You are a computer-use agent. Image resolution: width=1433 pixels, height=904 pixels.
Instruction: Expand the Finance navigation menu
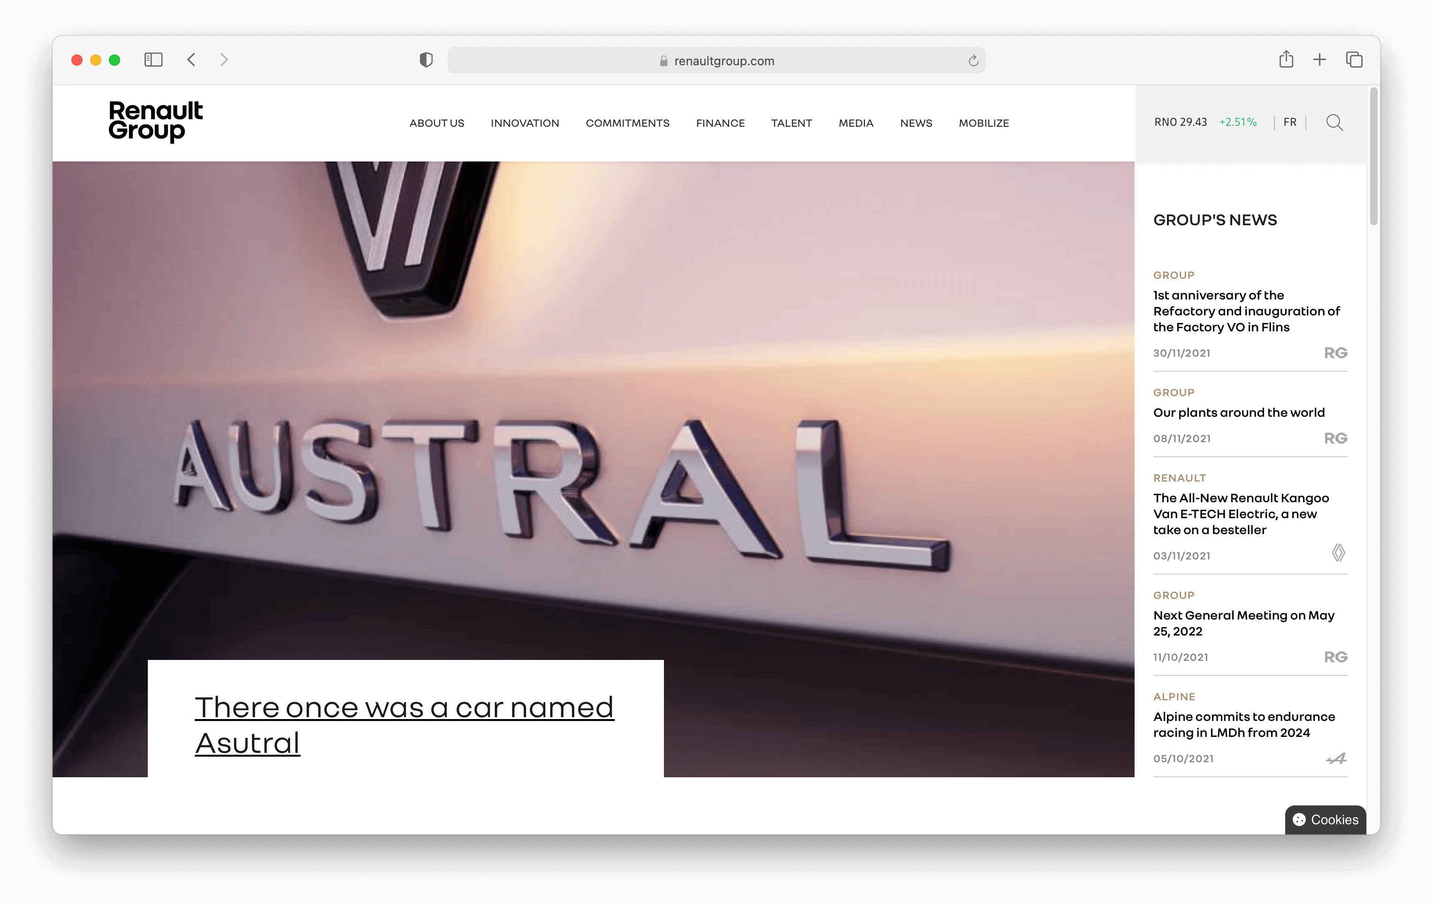point(720,123)
